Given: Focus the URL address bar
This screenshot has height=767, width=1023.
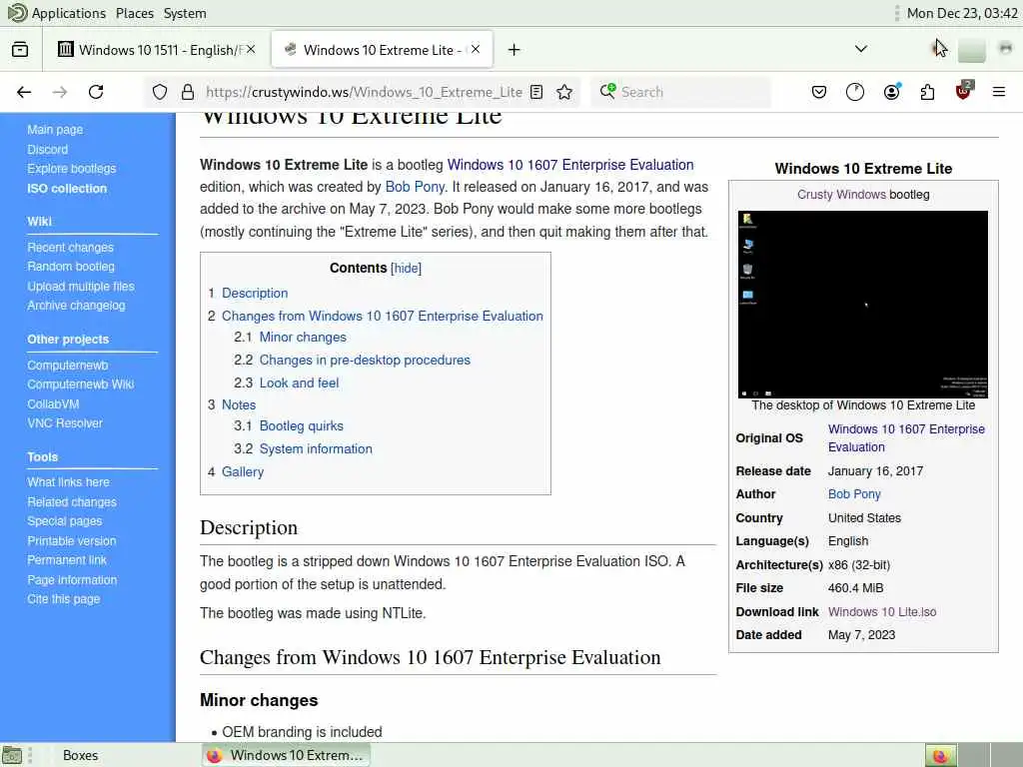Looking at the screenshot, I should click(364, 92).
